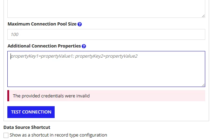Run the Test Connection button
The height and width of the screenshot is (139, 214).
coord(31,112)
